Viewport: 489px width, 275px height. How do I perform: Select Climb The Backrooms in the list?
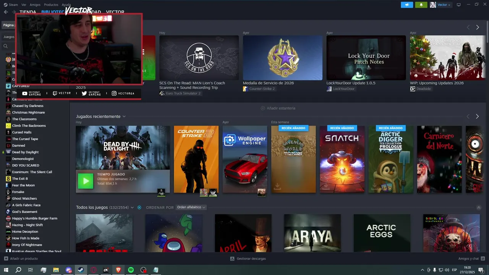(x=29, y=126)
